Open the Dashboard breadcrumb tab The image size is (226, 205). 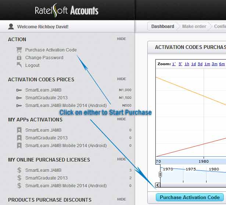[x=162, y=26]
